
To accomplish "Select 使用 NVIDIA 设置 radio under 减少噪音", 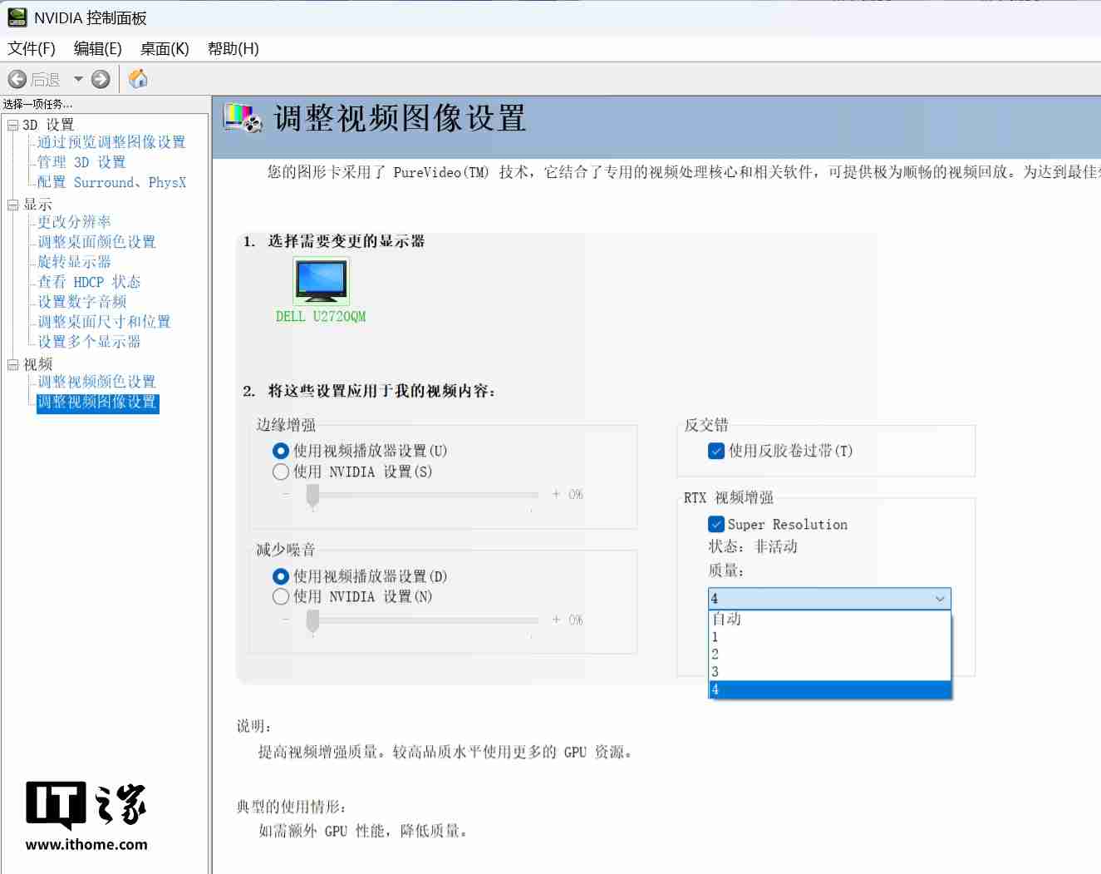I will (281, 596).
